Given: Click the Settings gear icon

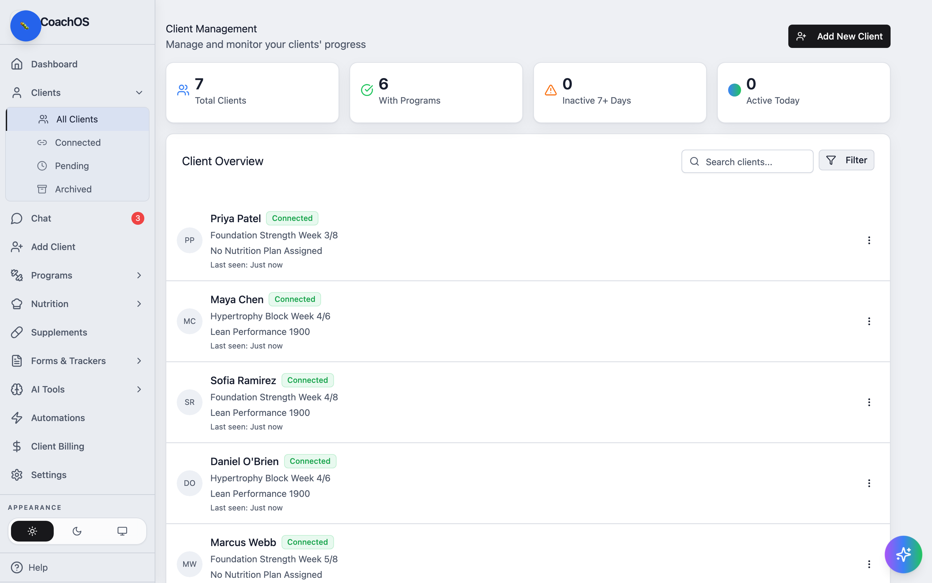Looking at the screenshot, I should (17, 474).
